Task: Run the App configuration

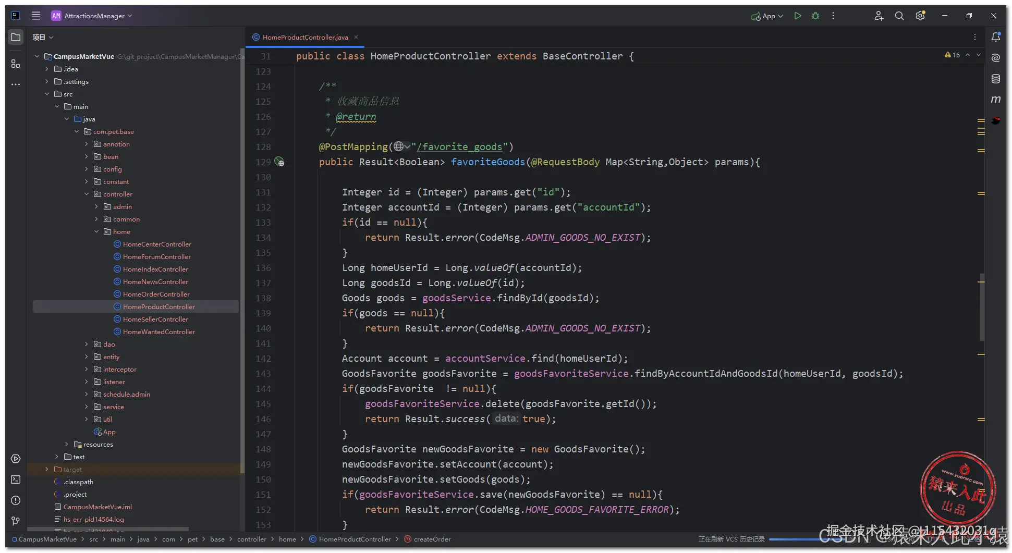Action: tap(798, 16)
